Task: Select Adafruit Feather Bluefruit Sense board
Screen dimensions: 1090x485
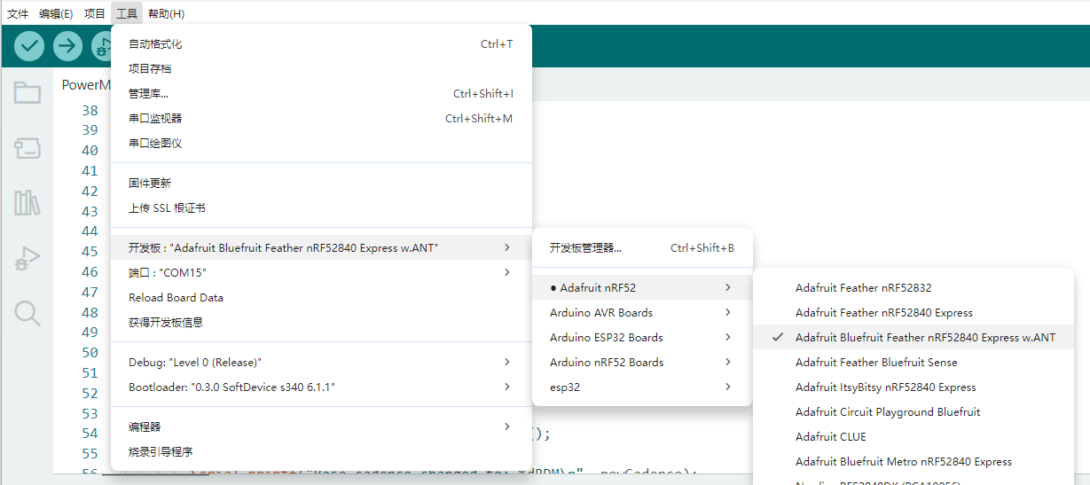Action: click(875, 363)
